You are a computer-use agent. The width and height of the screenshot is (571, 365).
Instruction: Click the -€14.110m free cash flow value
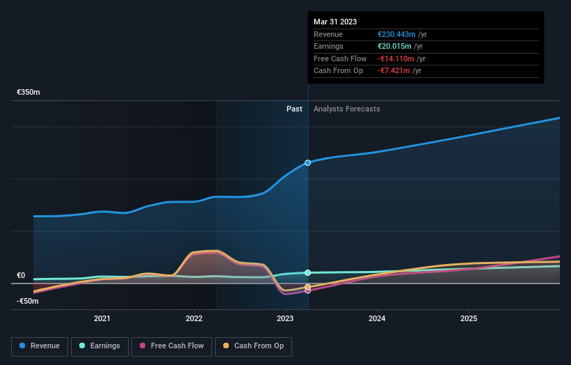[396, 59]
